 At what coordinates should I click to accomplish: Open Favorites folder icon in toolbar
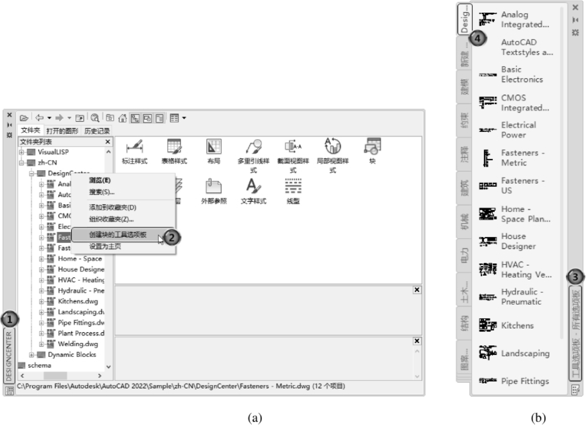pos(110,118)
